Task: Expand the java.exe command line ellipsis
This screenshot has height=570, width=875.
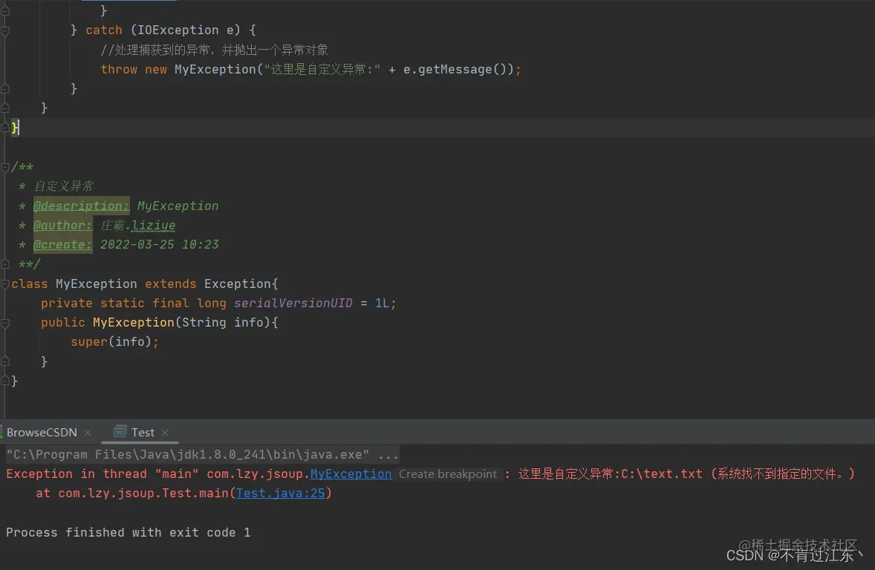Action: [388, 454]
